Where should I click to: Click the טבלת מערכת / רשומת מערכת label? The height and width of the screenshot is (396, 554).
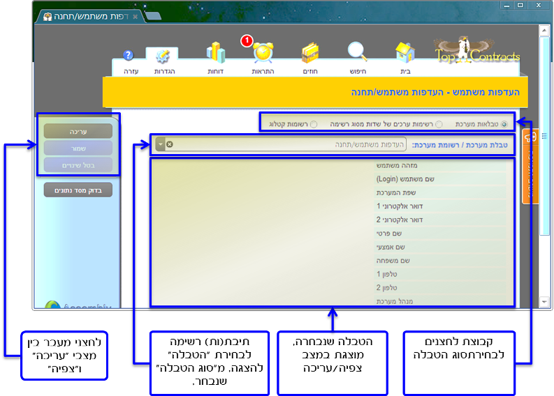pyautogui.click(x=460, y=145)
